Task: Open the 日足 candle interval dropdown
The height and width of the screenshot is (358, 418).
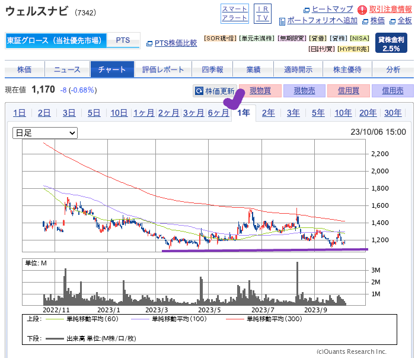Action: tap(45, 133)
